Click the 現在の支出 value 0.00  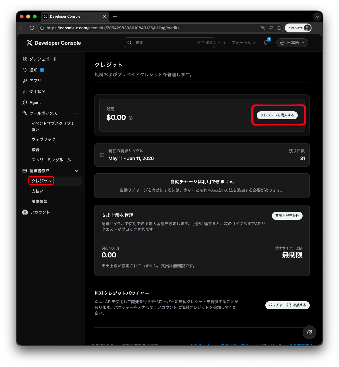click(x=109, y=255)
